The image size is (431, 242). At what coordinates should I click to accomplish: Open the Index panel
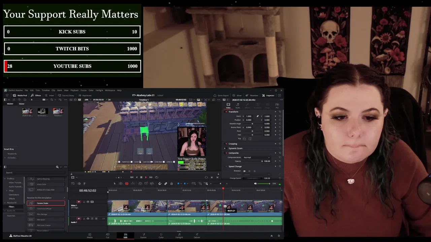(x=49, y=95)
